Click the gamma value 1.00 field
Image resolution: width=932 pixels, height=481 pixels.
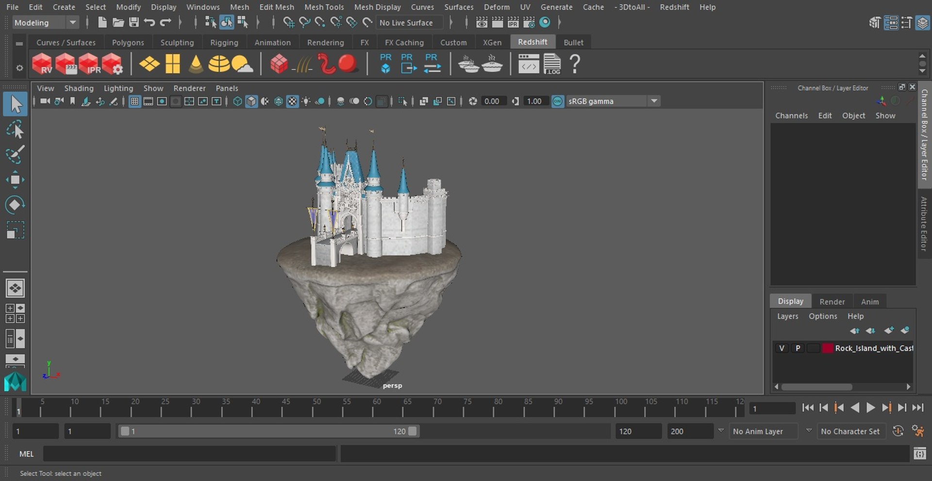(536, 101)
